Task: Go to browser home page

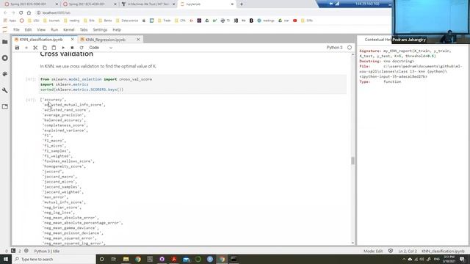Action: tap(29, 12)
